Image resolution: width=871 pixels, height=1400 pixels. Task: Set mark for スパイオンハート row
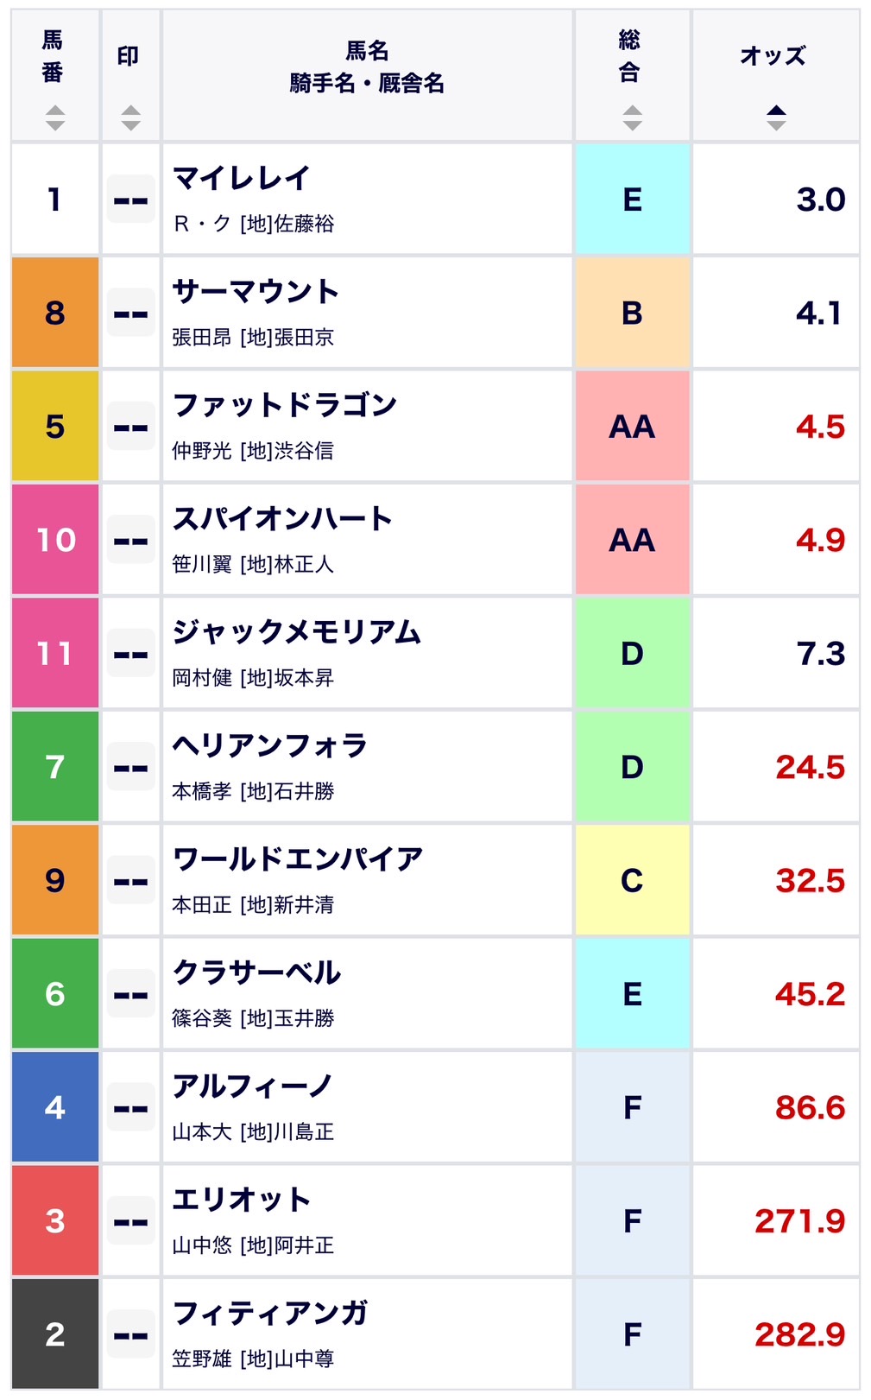point(130,540)
